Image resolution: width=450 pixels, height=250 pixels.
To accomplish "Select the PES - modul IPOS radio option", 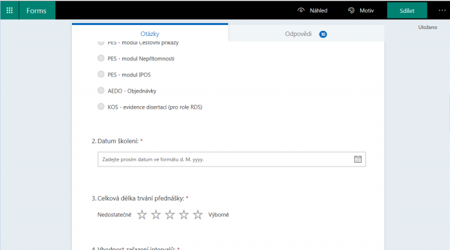I will (101, 75).
